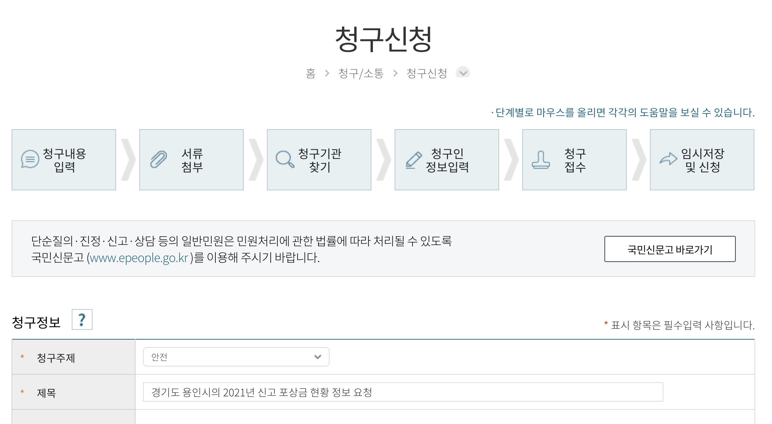Image resolution: width=772 pixels, height=424 pixels.
Task: Click the 청구신청 breadcrumb item
Action: (426, 73)
